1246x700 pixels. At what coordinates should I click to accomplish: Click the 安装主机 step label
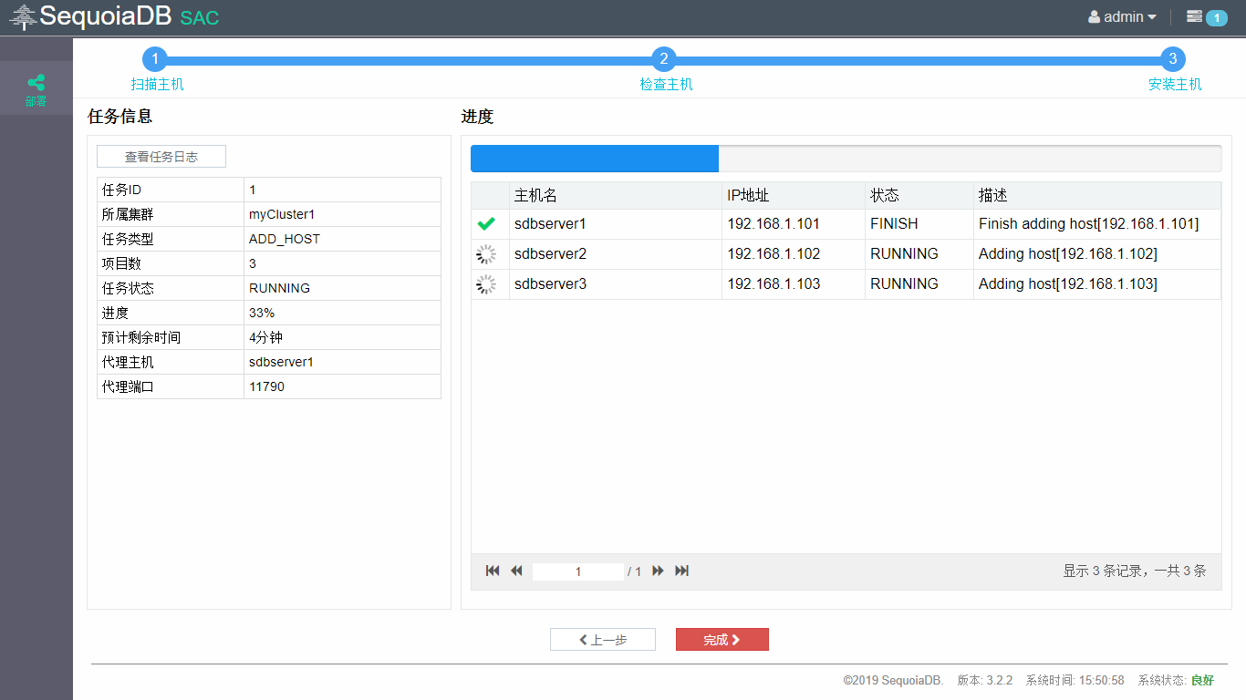(x=1175, y=85)
